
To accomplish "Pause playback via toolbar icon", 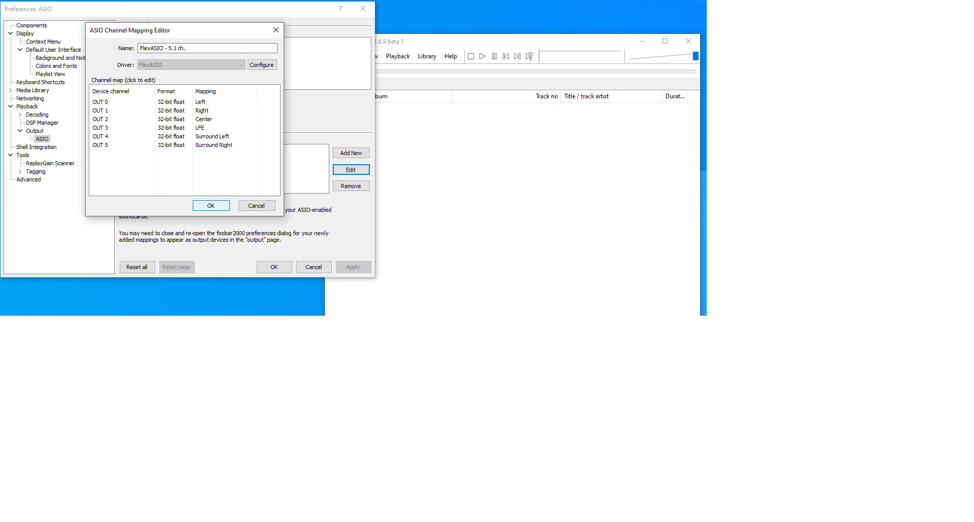I will 494,56.
